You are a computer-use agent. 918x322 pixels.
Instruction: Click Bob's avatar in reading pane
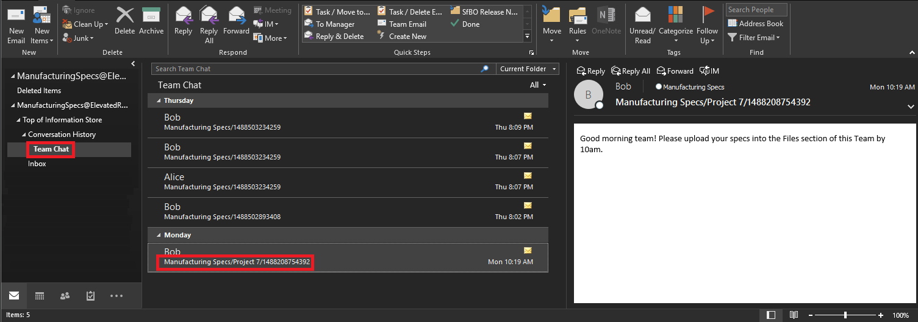(588, 95)
